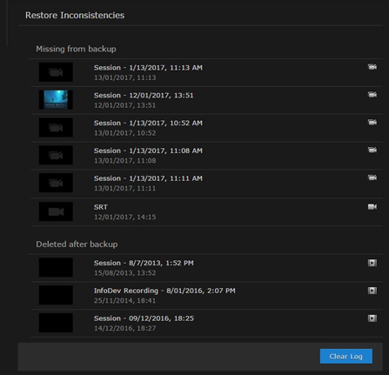Select the InfoDev Recording black thumbnail
This screenshot has height=375, width=389.
point(56,295)
